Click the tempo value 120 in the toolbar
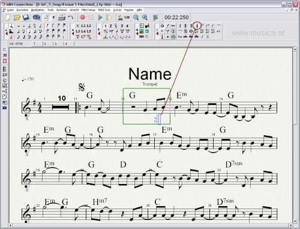Screen dimensions: 300x229 (127, 17)
